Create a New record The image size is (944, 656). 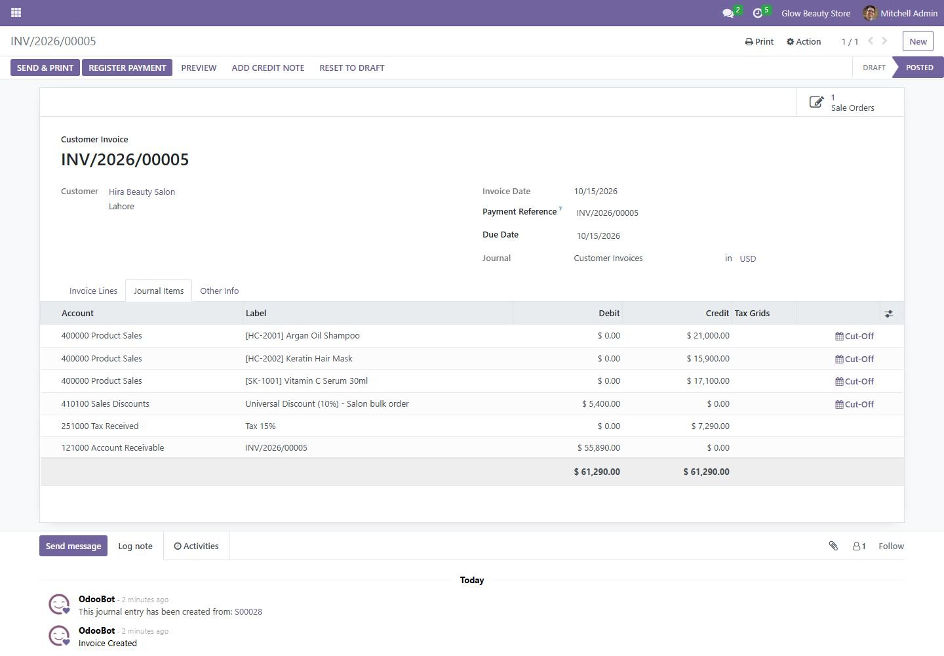918,41
